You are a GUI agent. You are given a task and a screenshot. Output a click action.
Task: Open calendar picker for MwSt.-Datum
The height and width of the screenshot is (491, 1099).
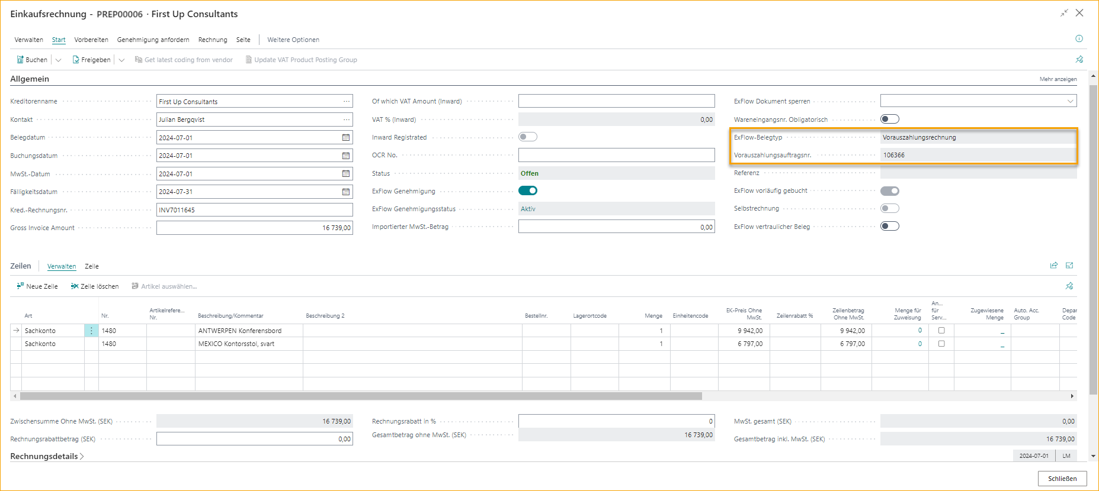pos(346,174)
